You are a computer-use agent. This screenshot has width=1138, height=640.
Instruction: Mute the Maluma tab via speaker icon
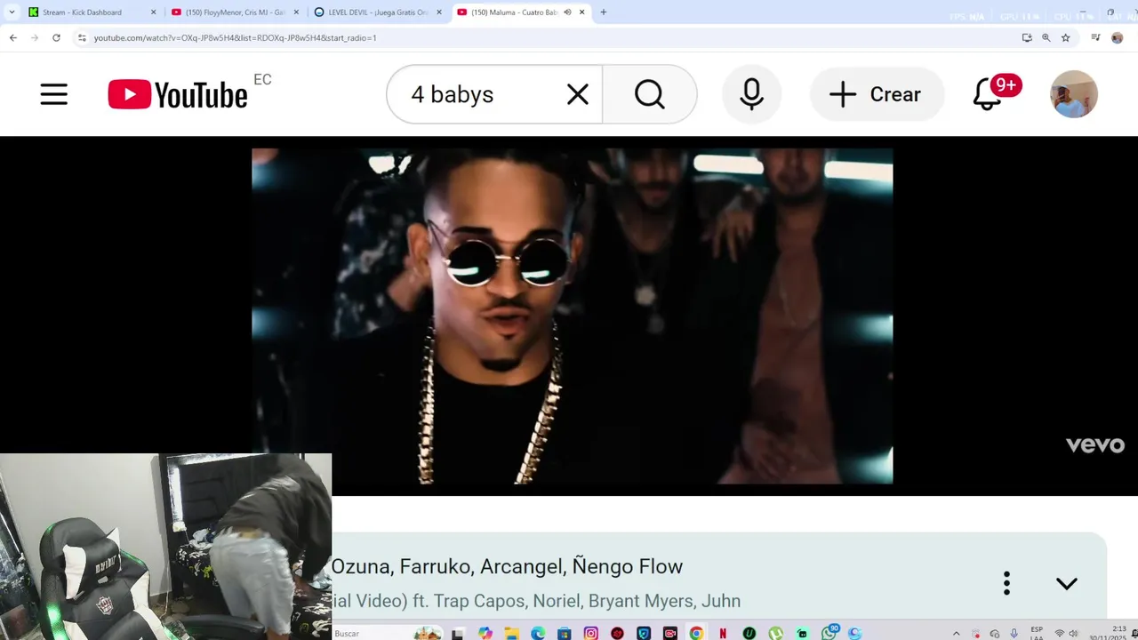(567, 12)
